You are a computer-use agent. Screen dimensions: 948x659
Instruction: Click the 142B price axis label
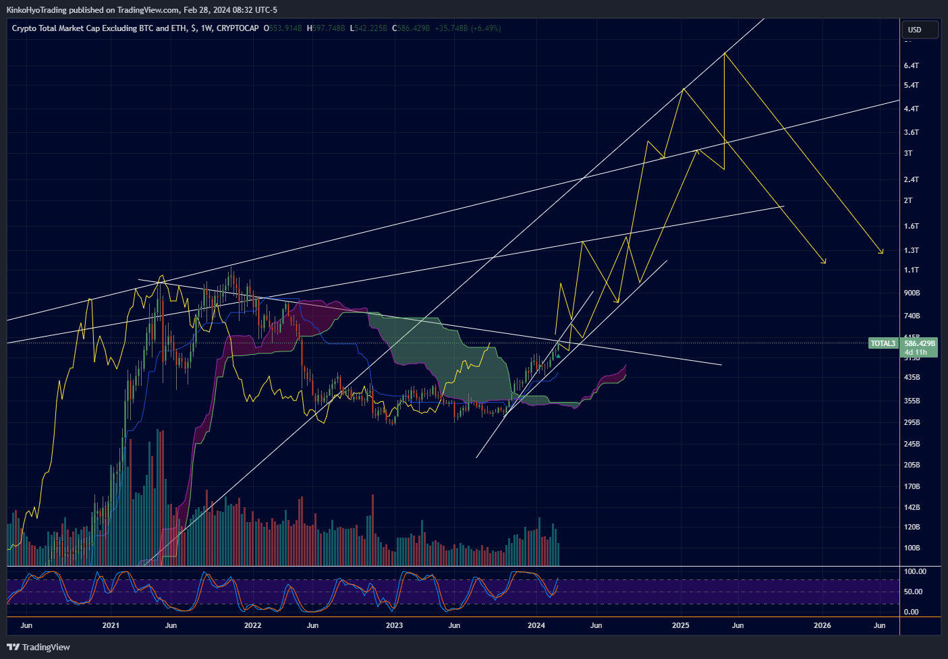click(x=912, y=507)
